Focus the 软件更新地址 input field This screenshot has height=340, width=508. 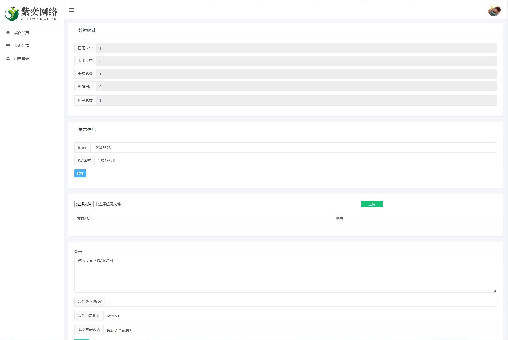[x=300, y=316]
